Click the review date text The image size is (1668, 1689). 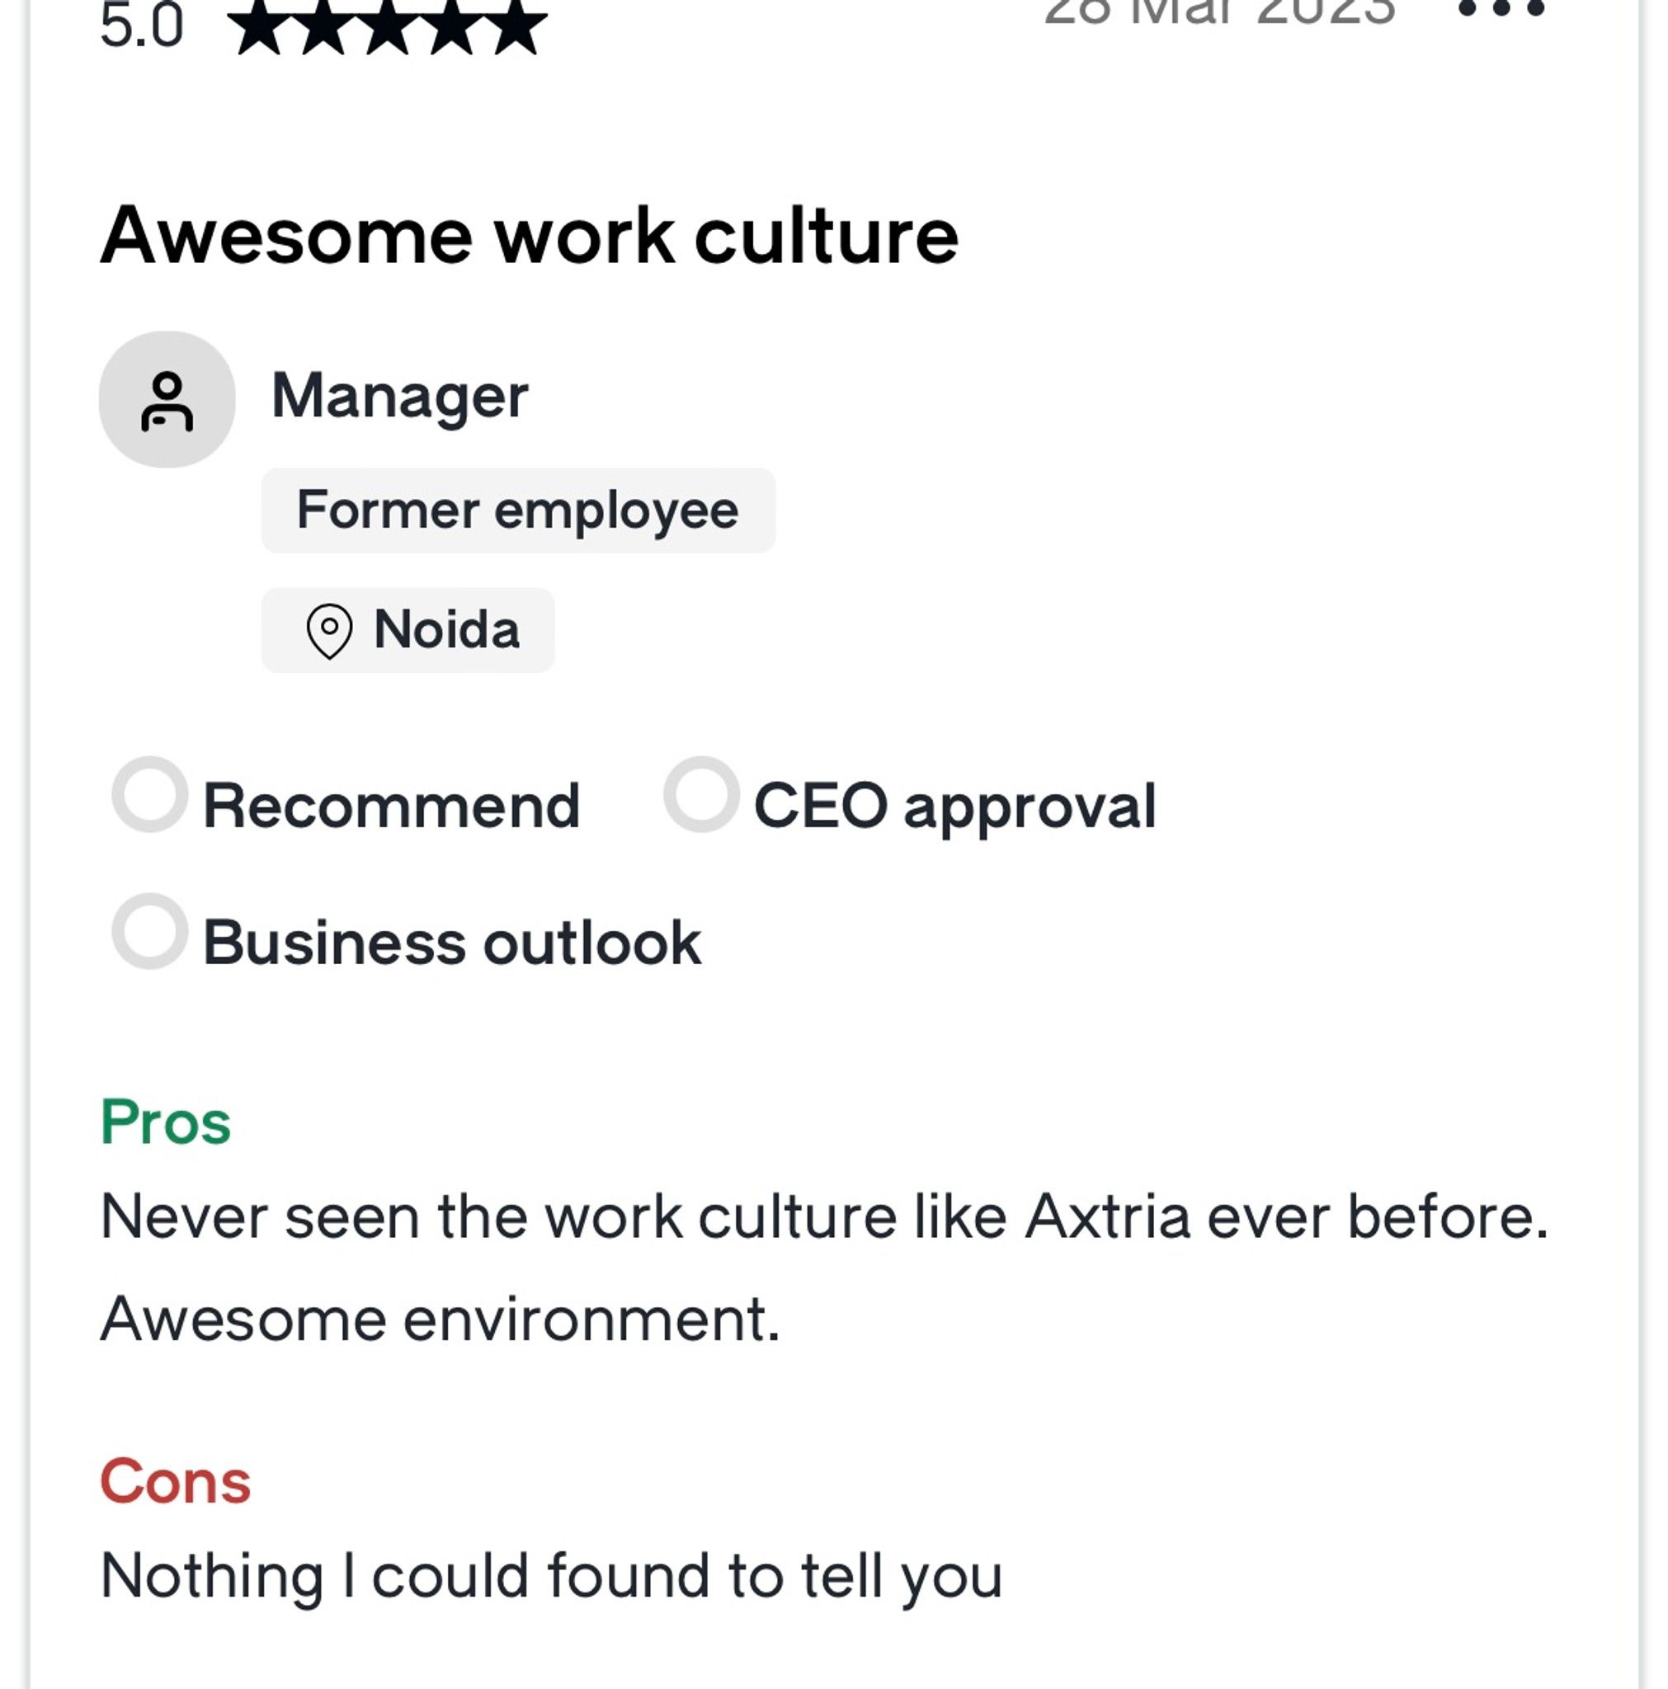click(1219, 11)
